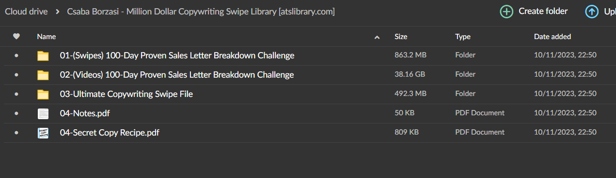The image size is (616, 178).
Task: Click the Create folder button label
Action: tap(543, 11)
